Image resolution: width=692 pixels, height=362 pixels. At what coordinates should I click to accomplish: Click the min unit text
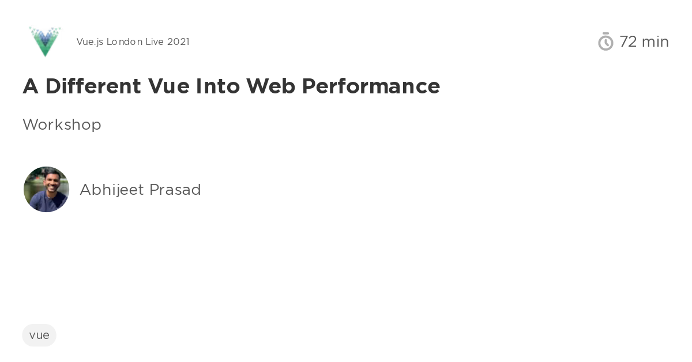pos(656,42)
